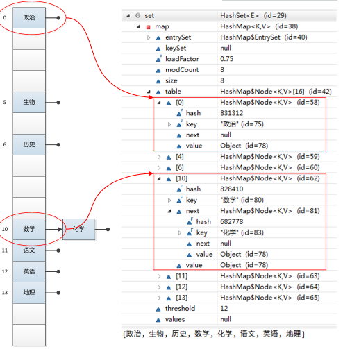Click the final-field icon beside key "政治"
This screenshot has height=349, width=343.
pyautogui.click(x=180, y=124)
